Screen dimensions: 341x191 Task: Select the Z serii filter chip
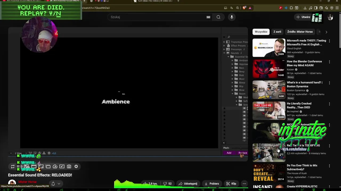(277, 32)
